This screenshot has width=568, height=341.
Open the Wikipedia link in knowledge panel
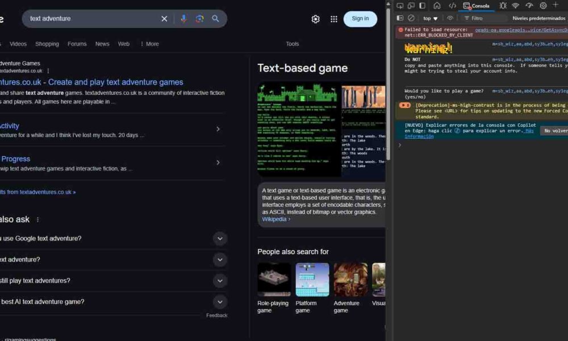coord(276,219)
